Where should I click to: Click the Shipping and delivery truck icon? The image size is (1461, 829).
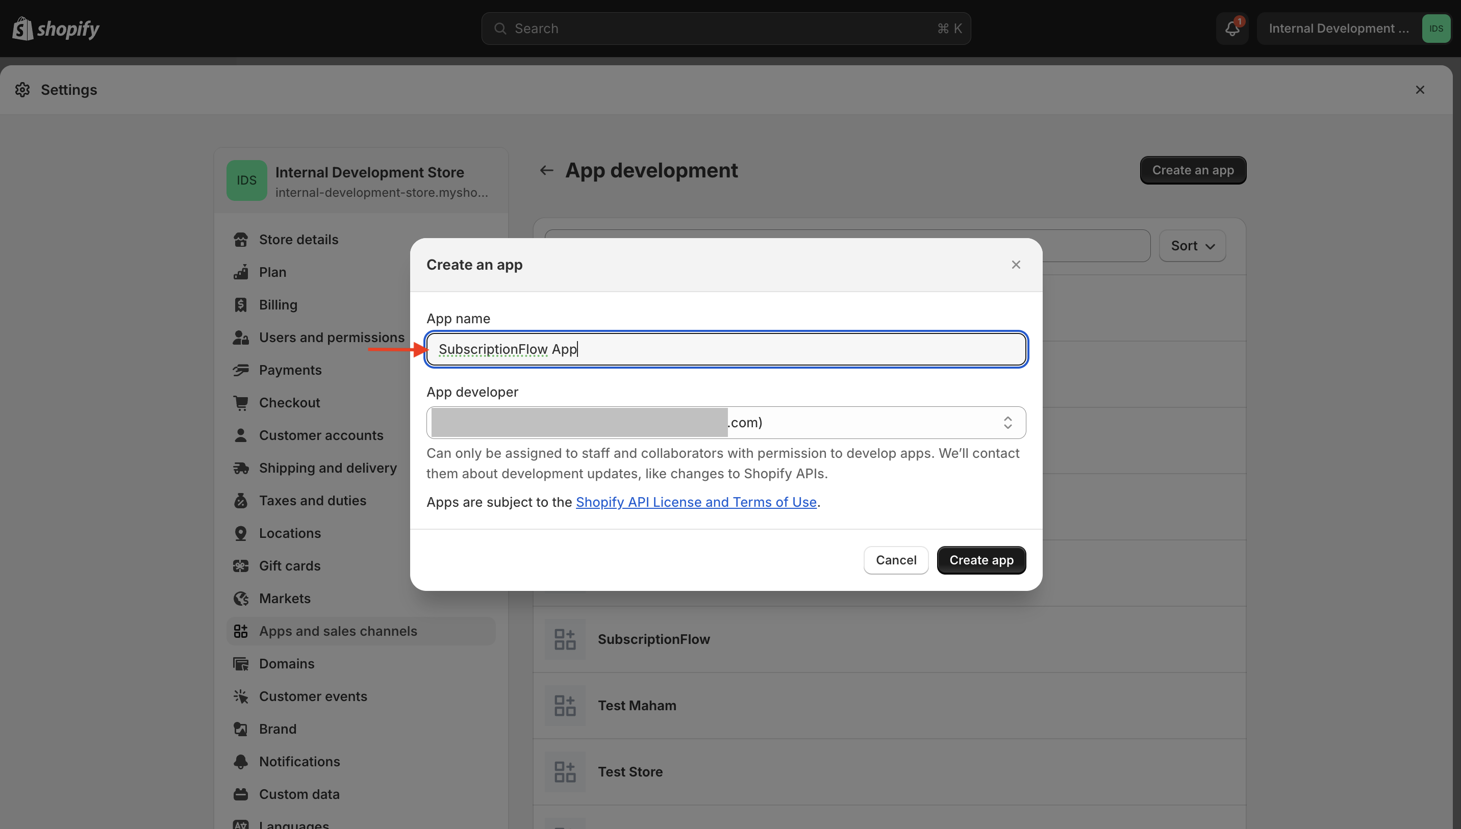[240, 468]
